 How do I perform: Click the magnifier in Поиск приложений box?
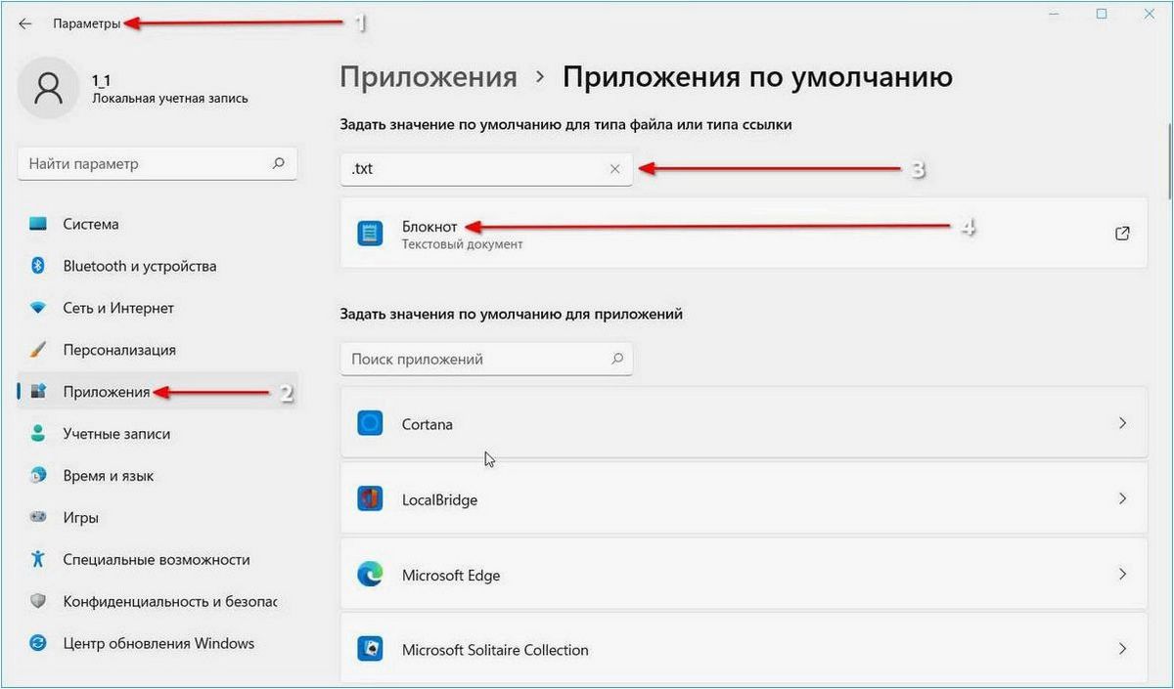(x=617, y=359)
